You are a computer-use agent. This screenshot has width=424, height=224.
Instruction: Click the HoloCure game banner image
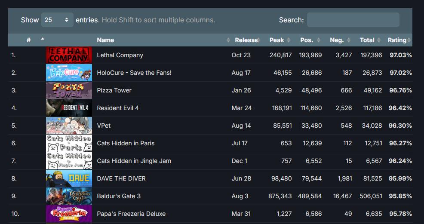tap(69, 73)
